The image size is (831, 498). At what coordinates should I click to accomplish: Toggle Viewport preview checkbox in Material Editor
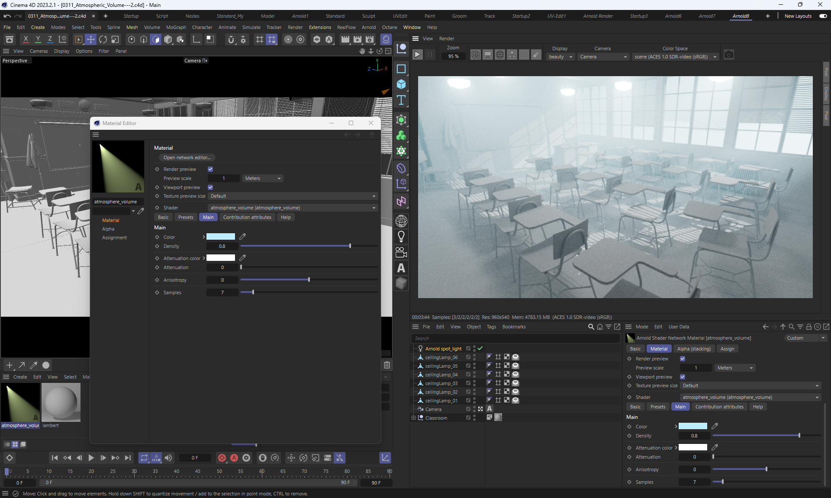[x=210, y=187]
